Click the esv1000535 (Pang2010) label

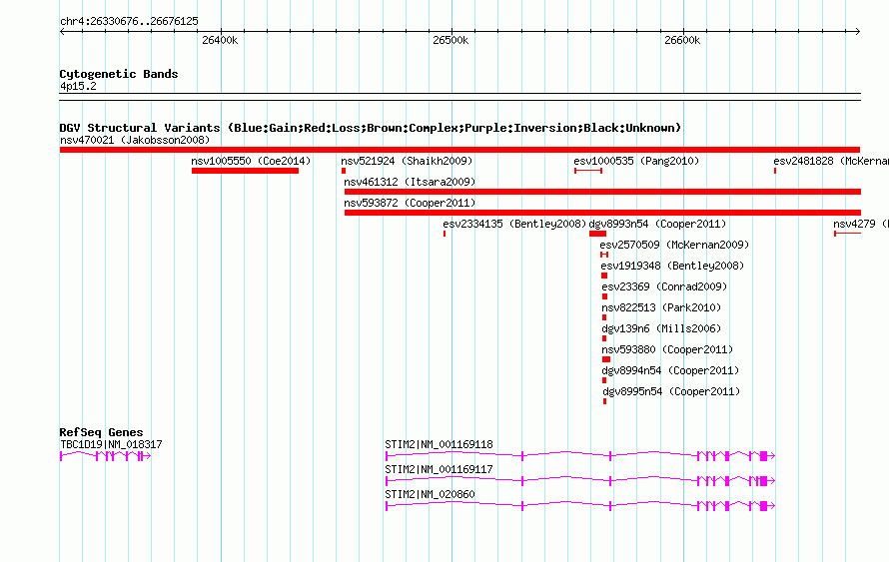coord(636,161)
